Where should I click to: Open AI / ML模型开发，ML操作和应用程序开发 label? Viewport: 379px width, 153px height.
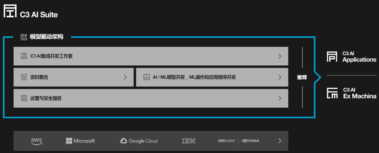coord(194,77)
